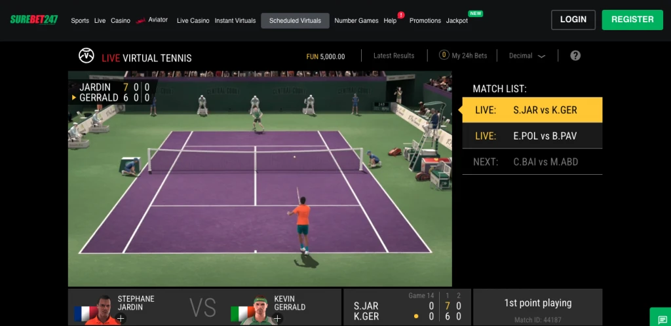
Task: Click the Aviator plane icon
Action: click(x=140, y=21)
